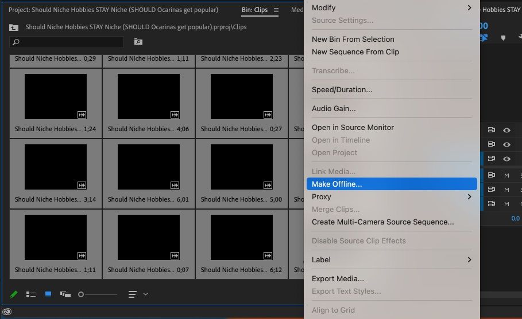Switch bin to List View
The width and height of the screenshot is (522, 319).
pyautogui.click(x=31, y=294)
